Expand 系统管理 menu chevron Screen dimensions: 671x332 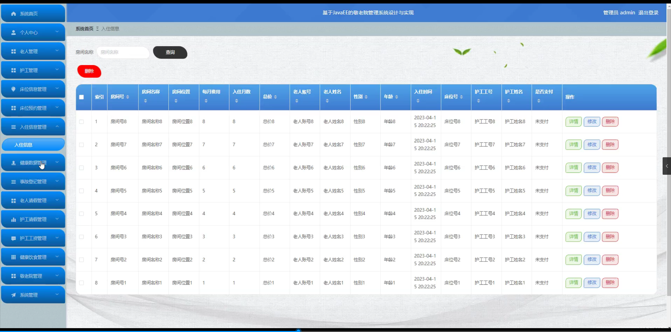click(57, 294)
